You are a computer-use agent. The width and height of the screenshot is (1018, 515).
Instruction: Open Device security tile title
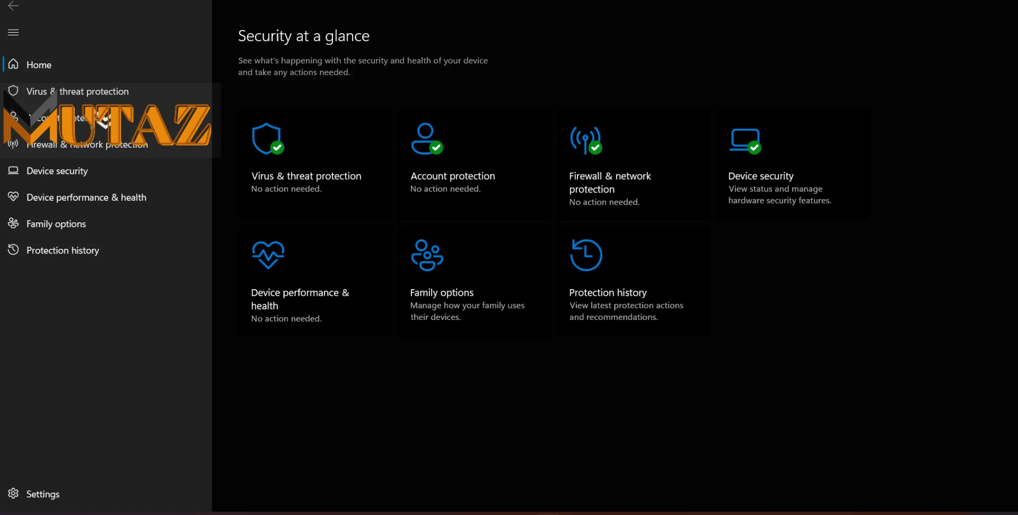761,176
